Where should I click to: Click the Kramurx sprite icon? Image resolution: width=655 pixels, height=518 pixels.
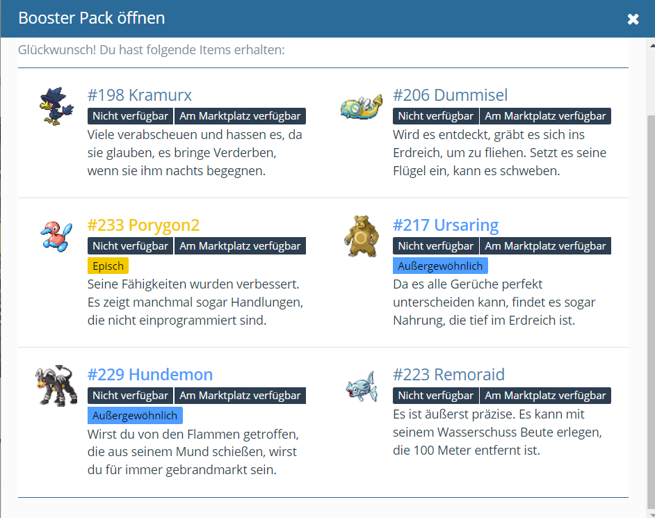point(51,106)
